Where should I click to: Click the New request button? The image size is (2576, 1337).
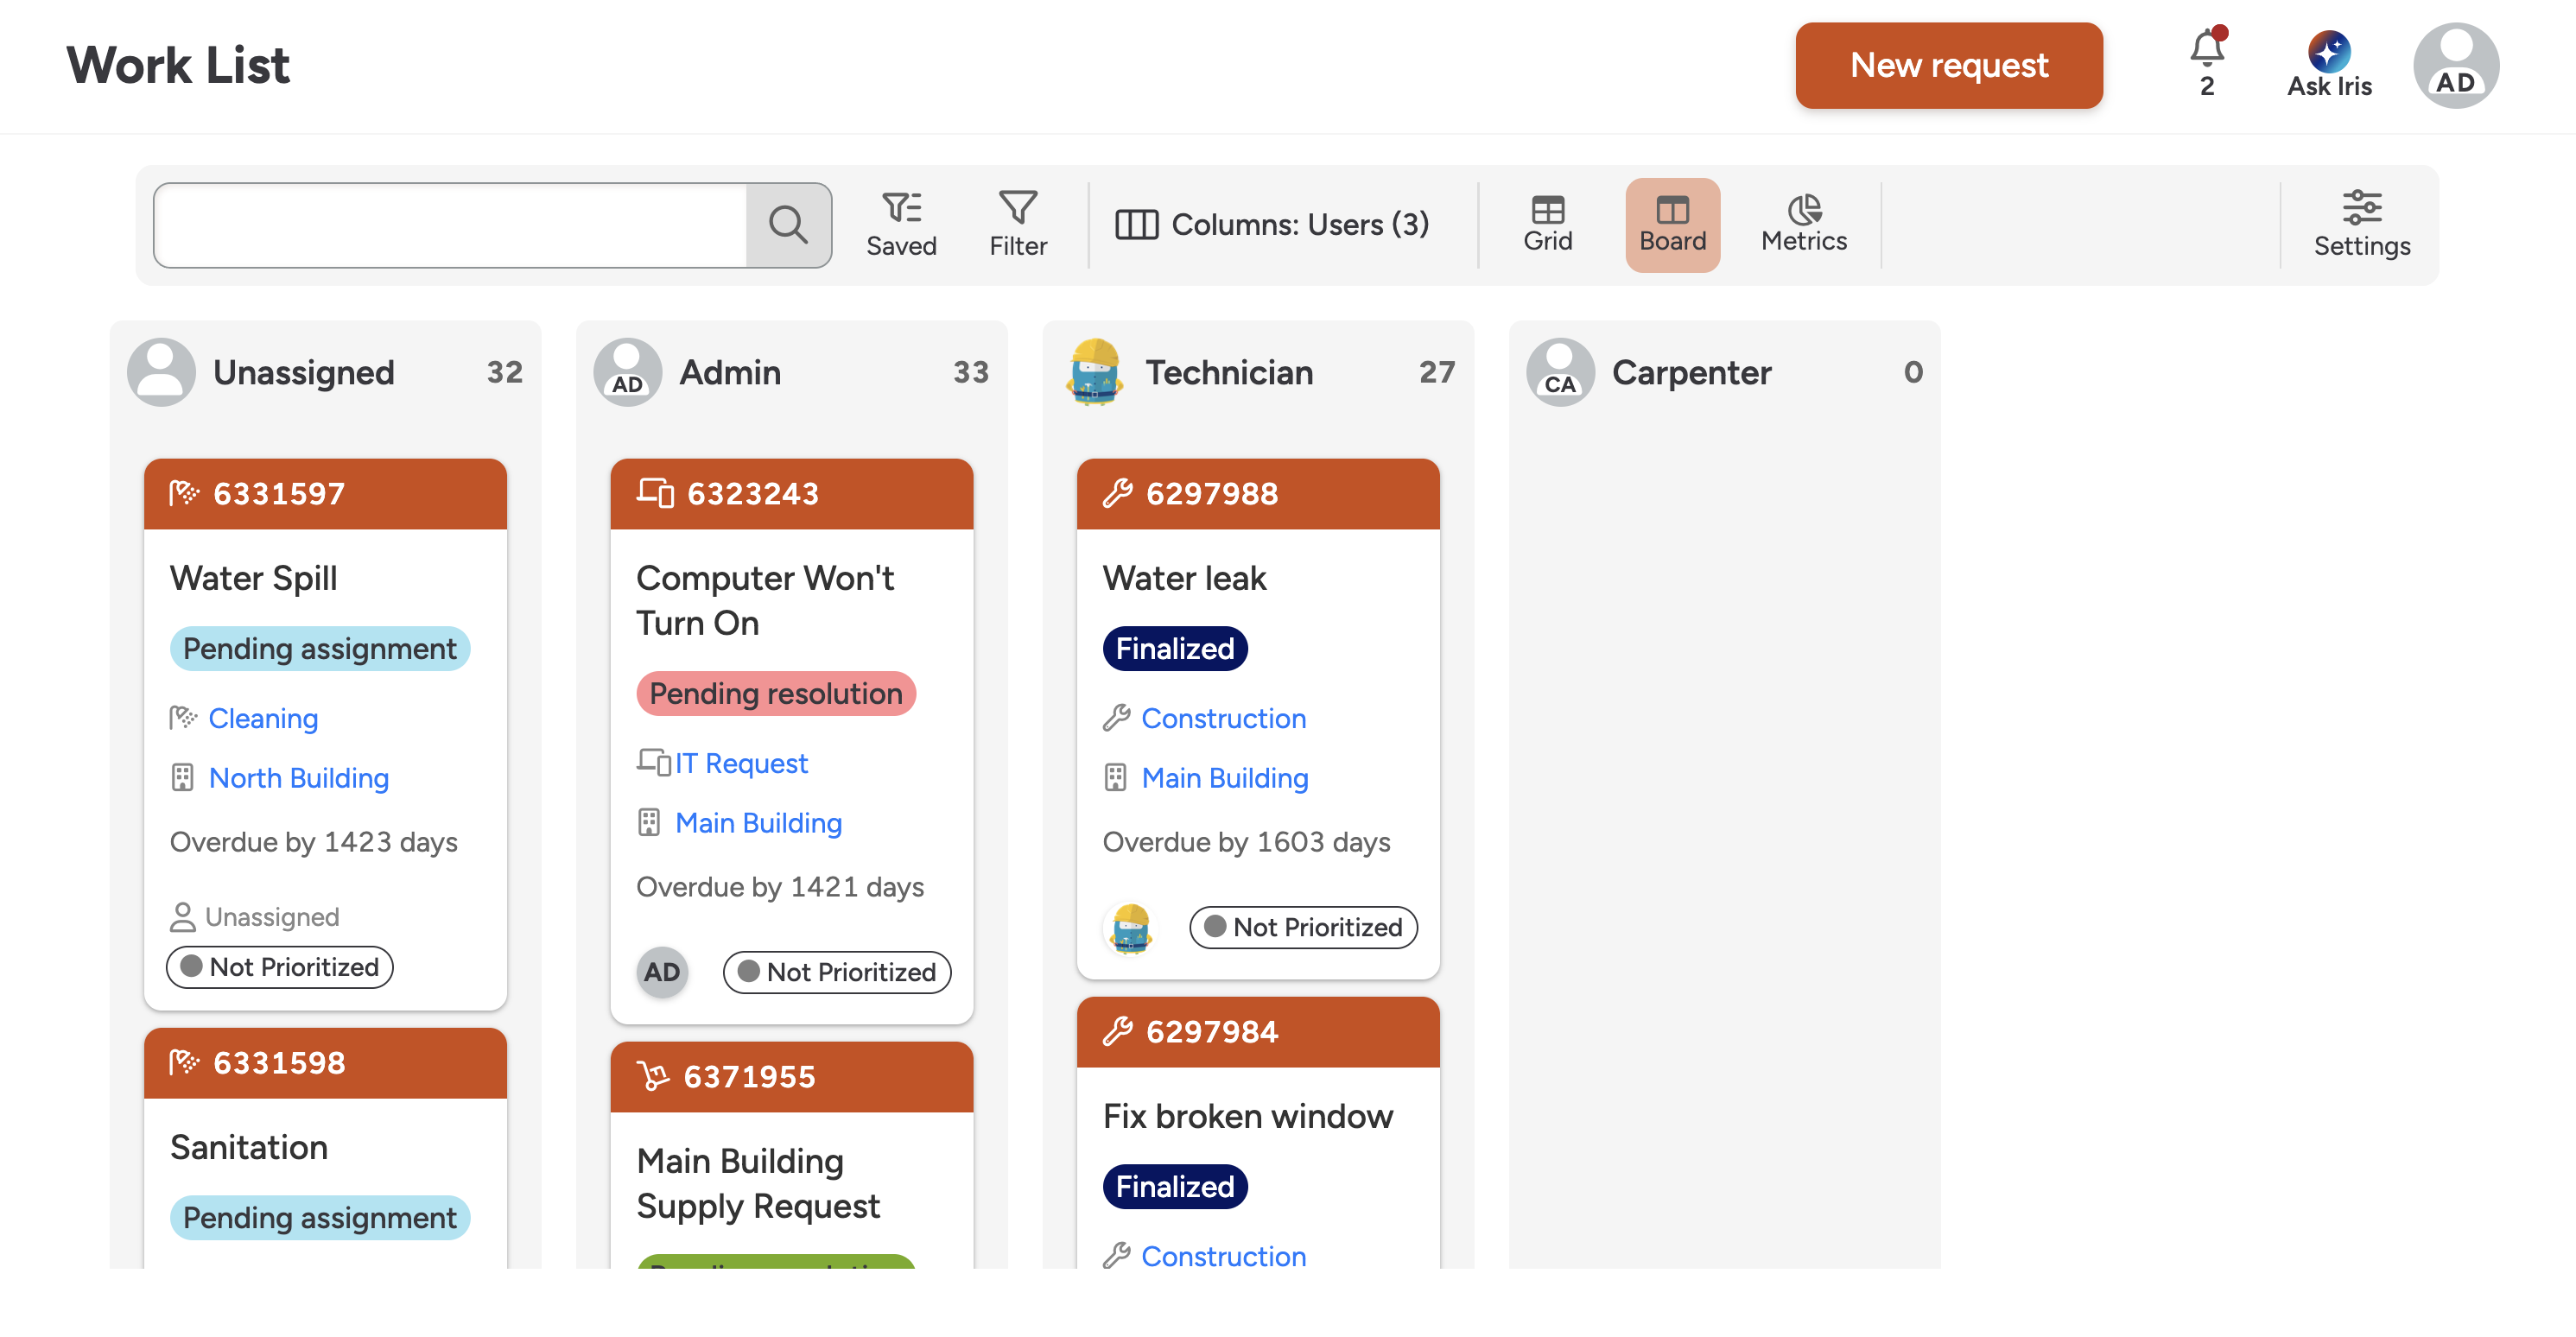[1948, 66]
